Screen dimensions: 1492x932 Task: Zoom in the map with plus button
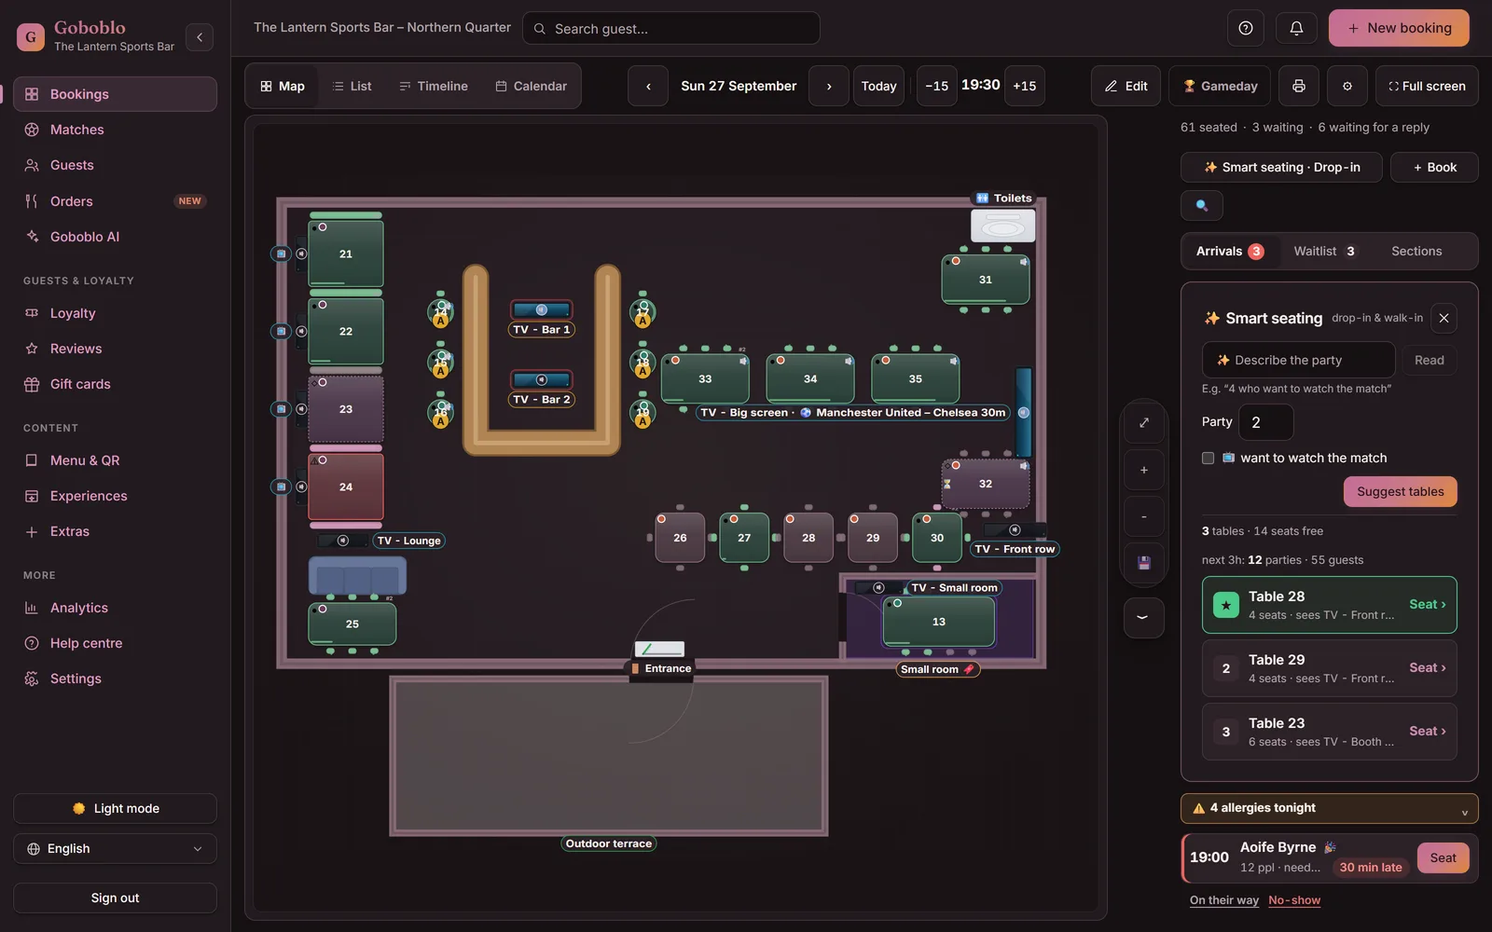[x=1144, y=470]
